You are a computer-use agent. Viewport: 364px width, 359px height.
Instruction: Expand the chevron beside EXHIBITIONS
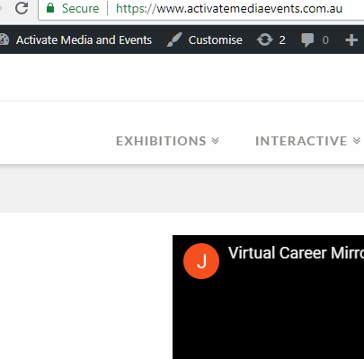click(x=216, y=141)
